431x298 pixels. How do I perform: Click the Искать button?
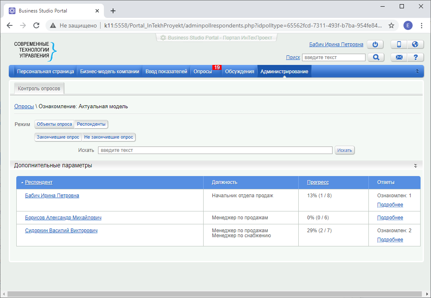point(344,150)
